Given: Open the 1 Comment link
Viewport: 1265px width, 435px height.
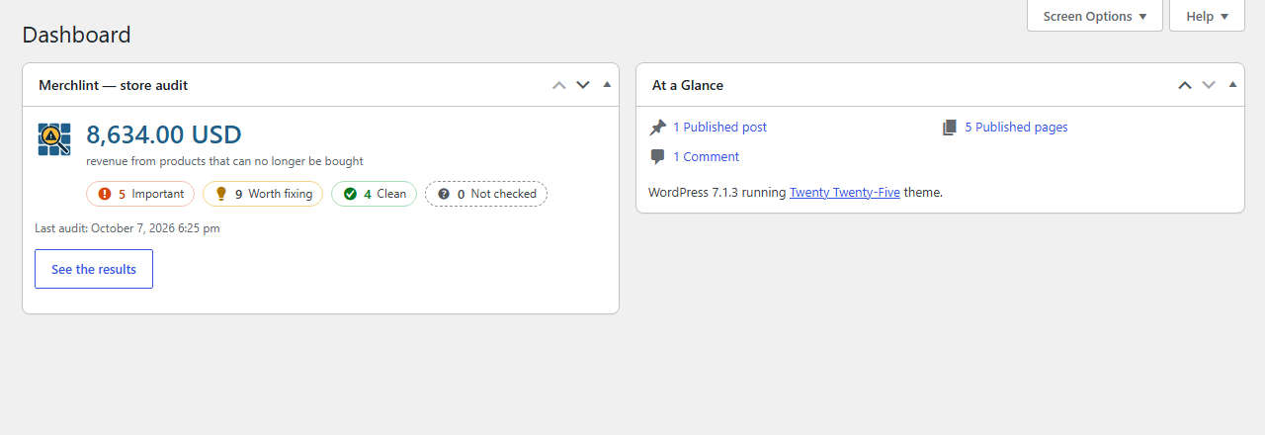Looking at the screenshot, I should coord(706,157).
